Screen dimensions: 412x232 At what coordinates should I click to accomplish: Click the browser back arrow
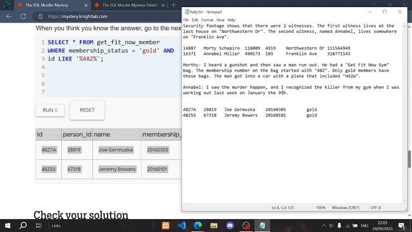[x=9, y=16]
